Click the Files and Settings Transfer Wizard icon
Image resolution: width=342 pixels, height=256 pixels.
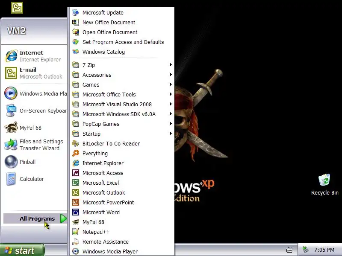pyautogui.click(x=11, y=145)
